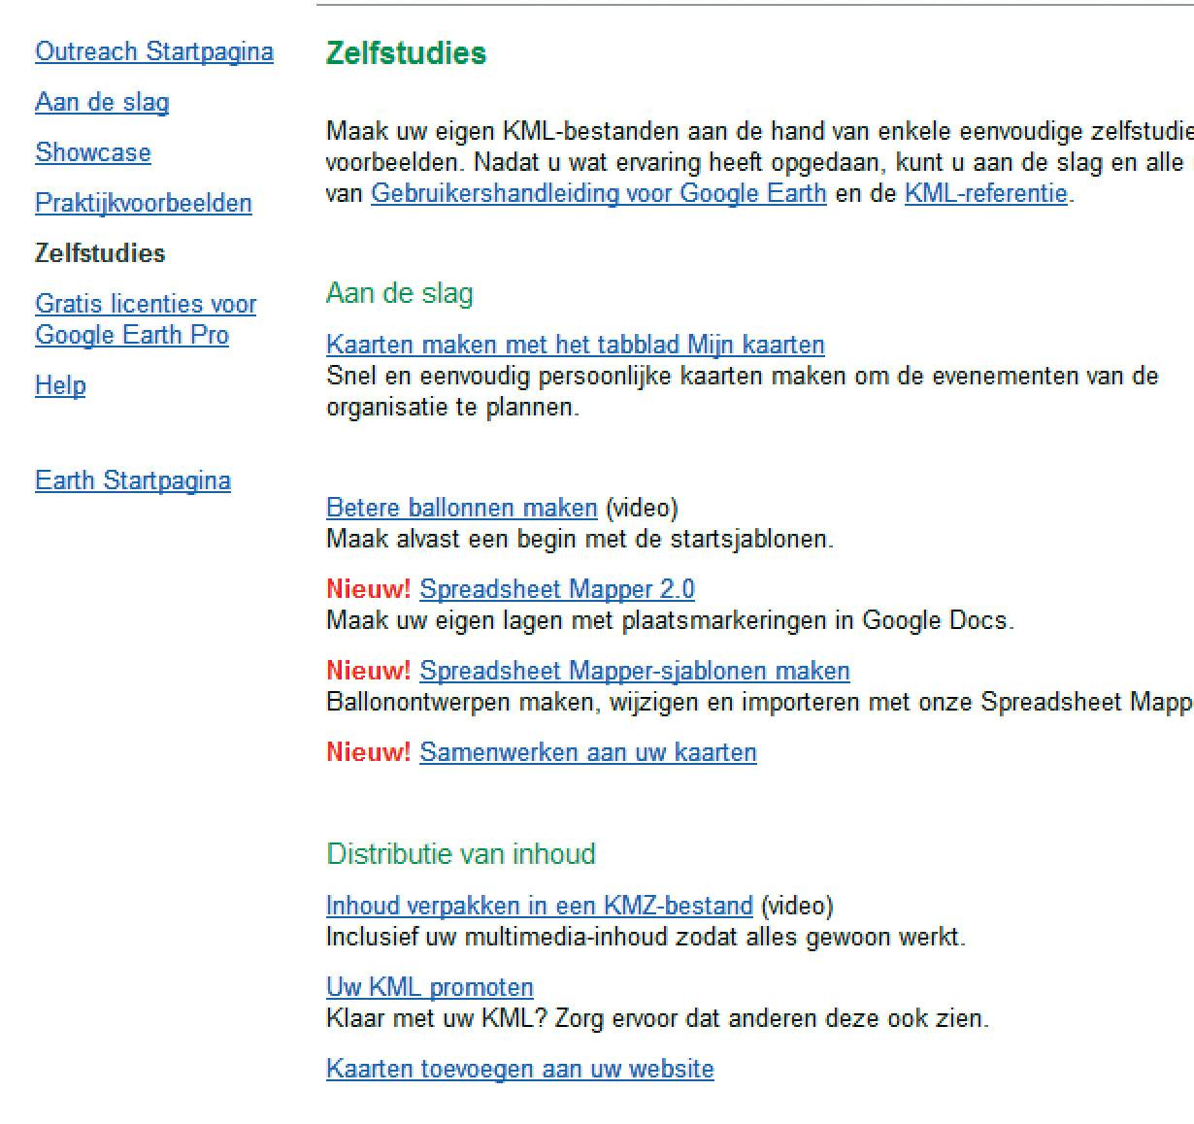Open Kaarten toevoegen aan uw website
1194x1124 pixels.
pos(519,1069)
